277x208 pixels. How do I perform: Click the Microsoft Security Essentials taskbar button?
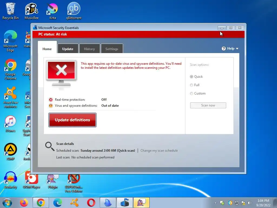click(x=125, y=203)
